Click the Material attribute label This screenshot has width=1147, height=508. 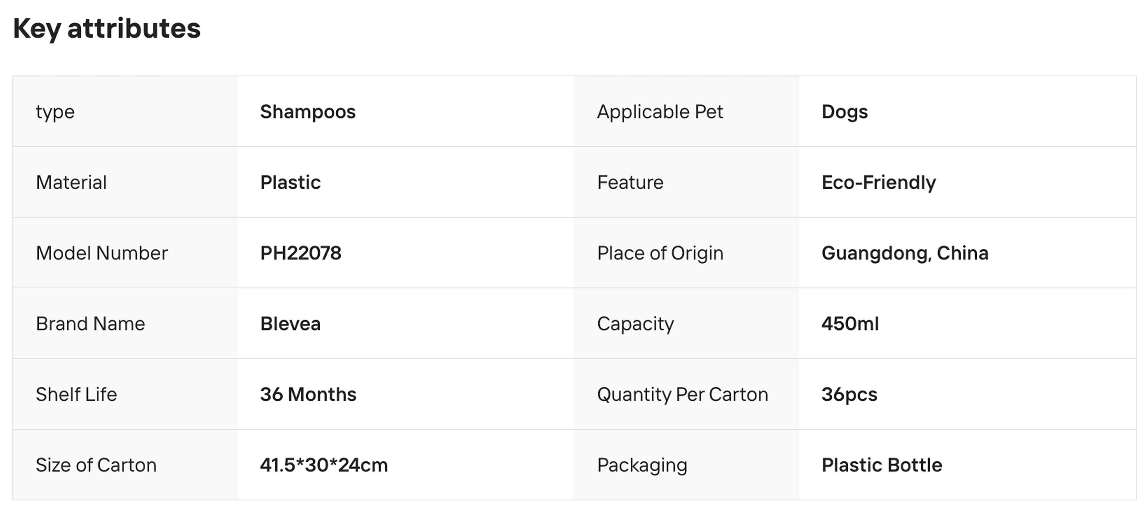point(71,182)
